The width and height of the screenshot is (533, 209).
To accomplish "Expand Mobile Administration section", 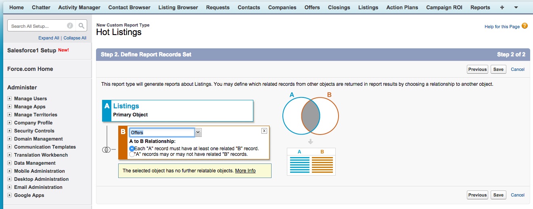I will pyautogui.click(x=10, y=171).
